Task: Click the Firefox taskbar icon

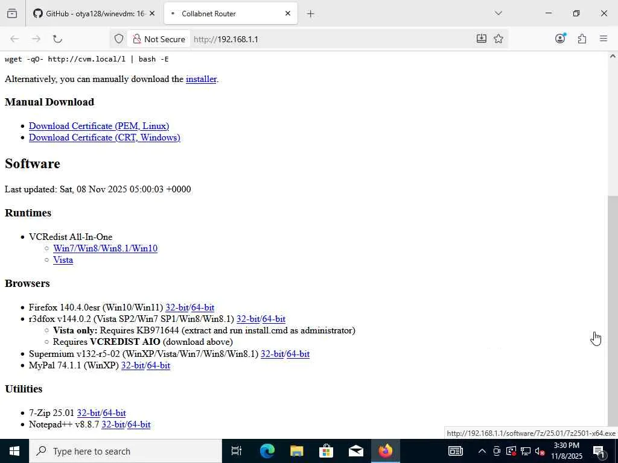Action: coord(385,451)
